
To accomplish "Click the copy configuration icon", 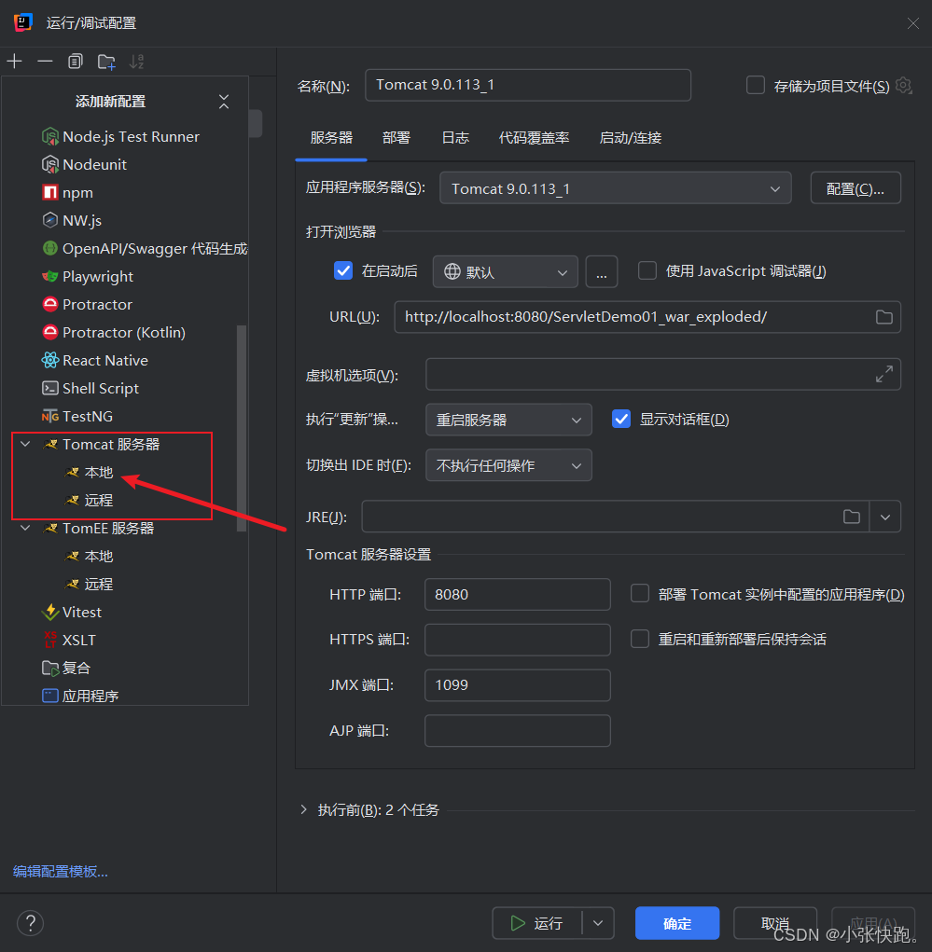I will click(x=76, y=62).
